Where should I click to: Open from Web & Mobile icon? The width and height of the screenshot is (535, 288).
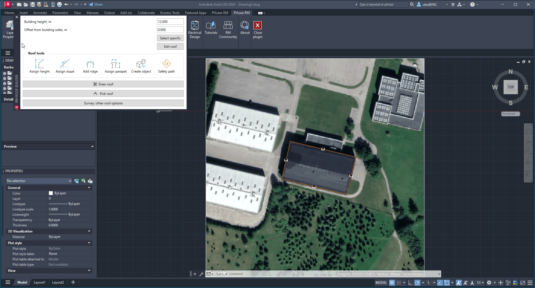(46, 4)
